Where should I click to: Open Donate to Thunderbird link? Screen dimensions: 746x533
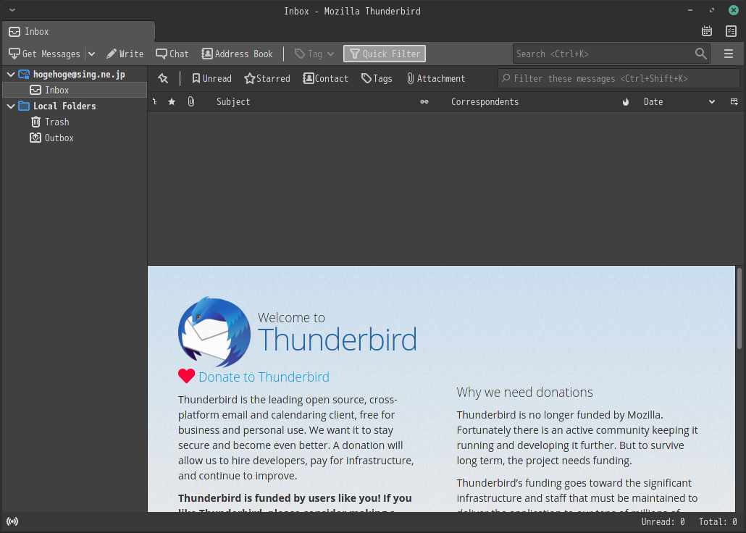tap(264, 377)
